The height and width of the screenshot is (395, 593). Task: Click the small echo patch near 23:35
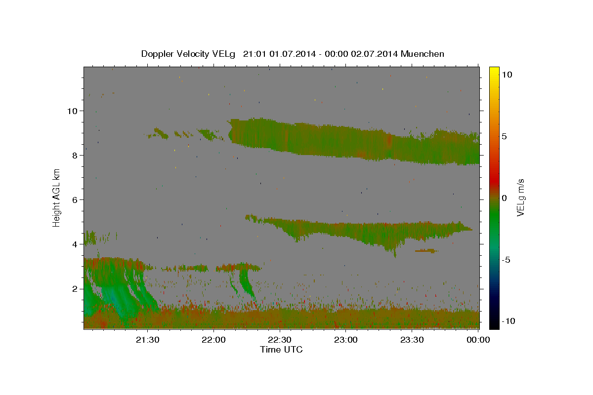coord(426,251)
